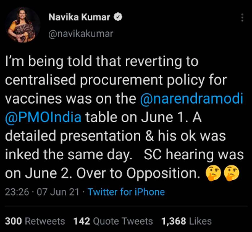Screen dimensions: 252x232
Task: Open Navika Kumar's profile picture
Action: 23,25
